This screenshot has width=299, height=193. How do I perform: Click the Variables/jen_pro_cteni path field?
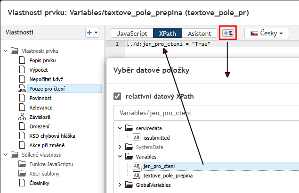coord(206,113)
